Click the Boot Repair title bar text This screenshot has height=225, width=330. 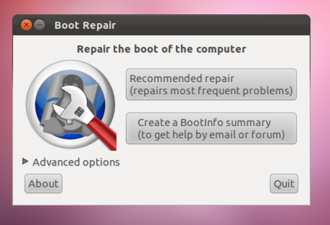point(85,25)
